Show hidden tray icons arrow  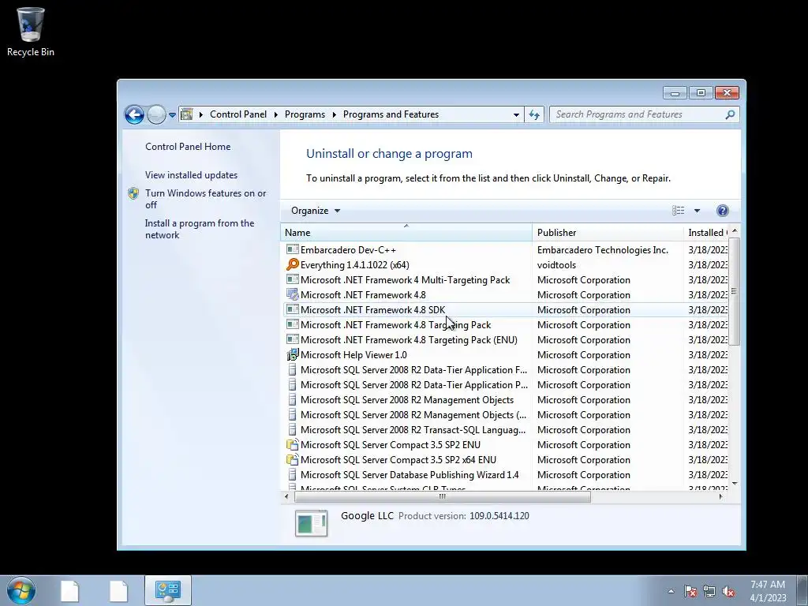[671, 591]
